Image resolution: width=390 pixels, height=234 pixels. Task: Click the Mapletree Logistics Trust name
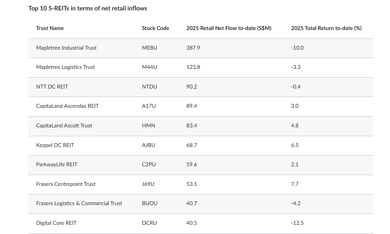tap(65, 67)
